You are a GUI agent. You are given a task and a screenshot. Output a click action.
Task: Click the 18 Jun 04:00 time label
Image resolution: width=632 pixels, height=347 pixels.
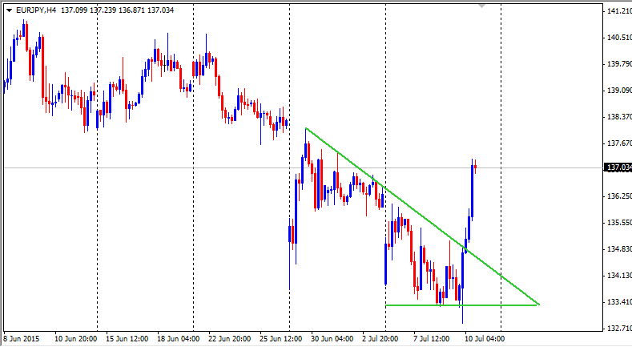click(x=178, y=338)
